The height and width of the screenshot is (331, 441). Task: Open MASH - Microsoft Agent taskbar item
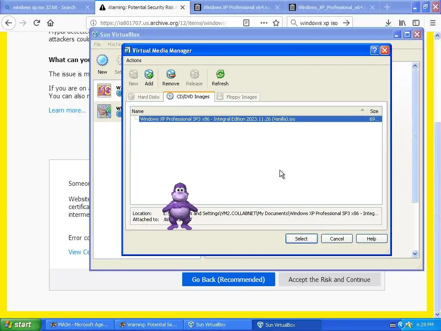[80, 325]
